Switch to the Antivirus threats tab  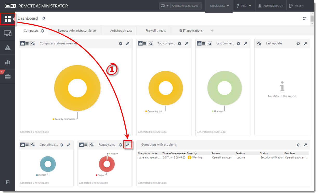121,31
